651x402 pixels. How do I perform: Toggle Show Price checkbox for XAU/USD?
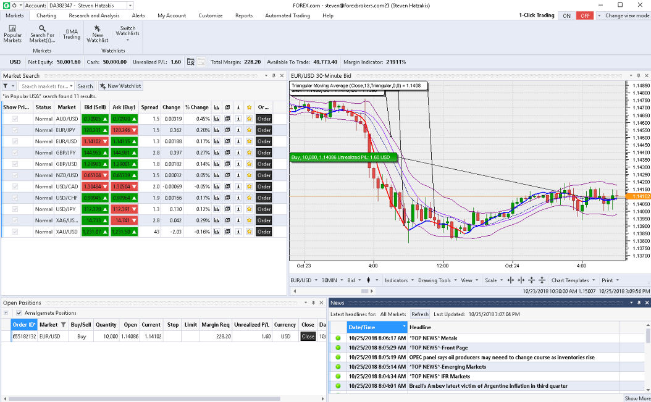click(x=15, y=232)
